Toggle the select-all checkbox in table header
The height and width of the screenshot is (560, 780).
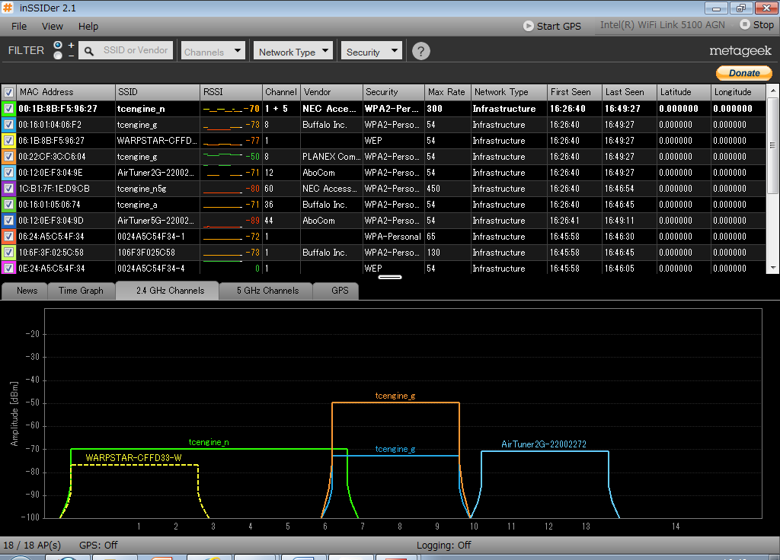pos(8,92)
